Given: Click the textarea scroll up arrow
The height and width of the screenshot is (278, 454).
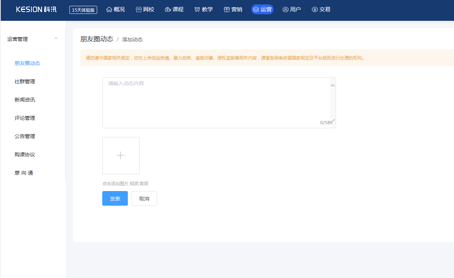Looking at the screenshot, I should coord(332,85).
